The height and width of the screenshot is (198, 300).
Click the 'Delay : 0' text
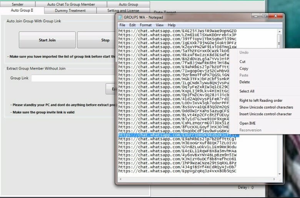coord(246,188)
